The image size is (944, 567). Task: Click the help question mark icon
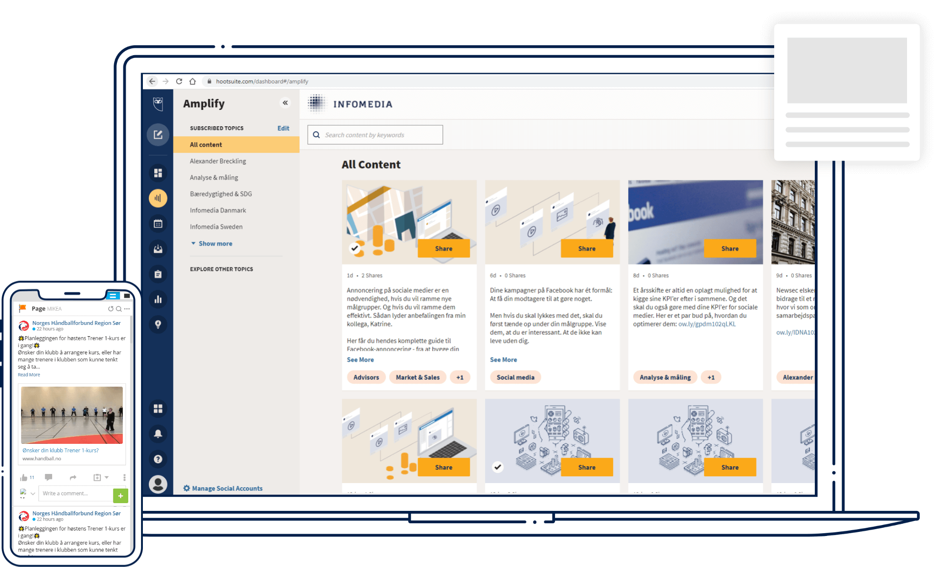[x=158, y=459]
